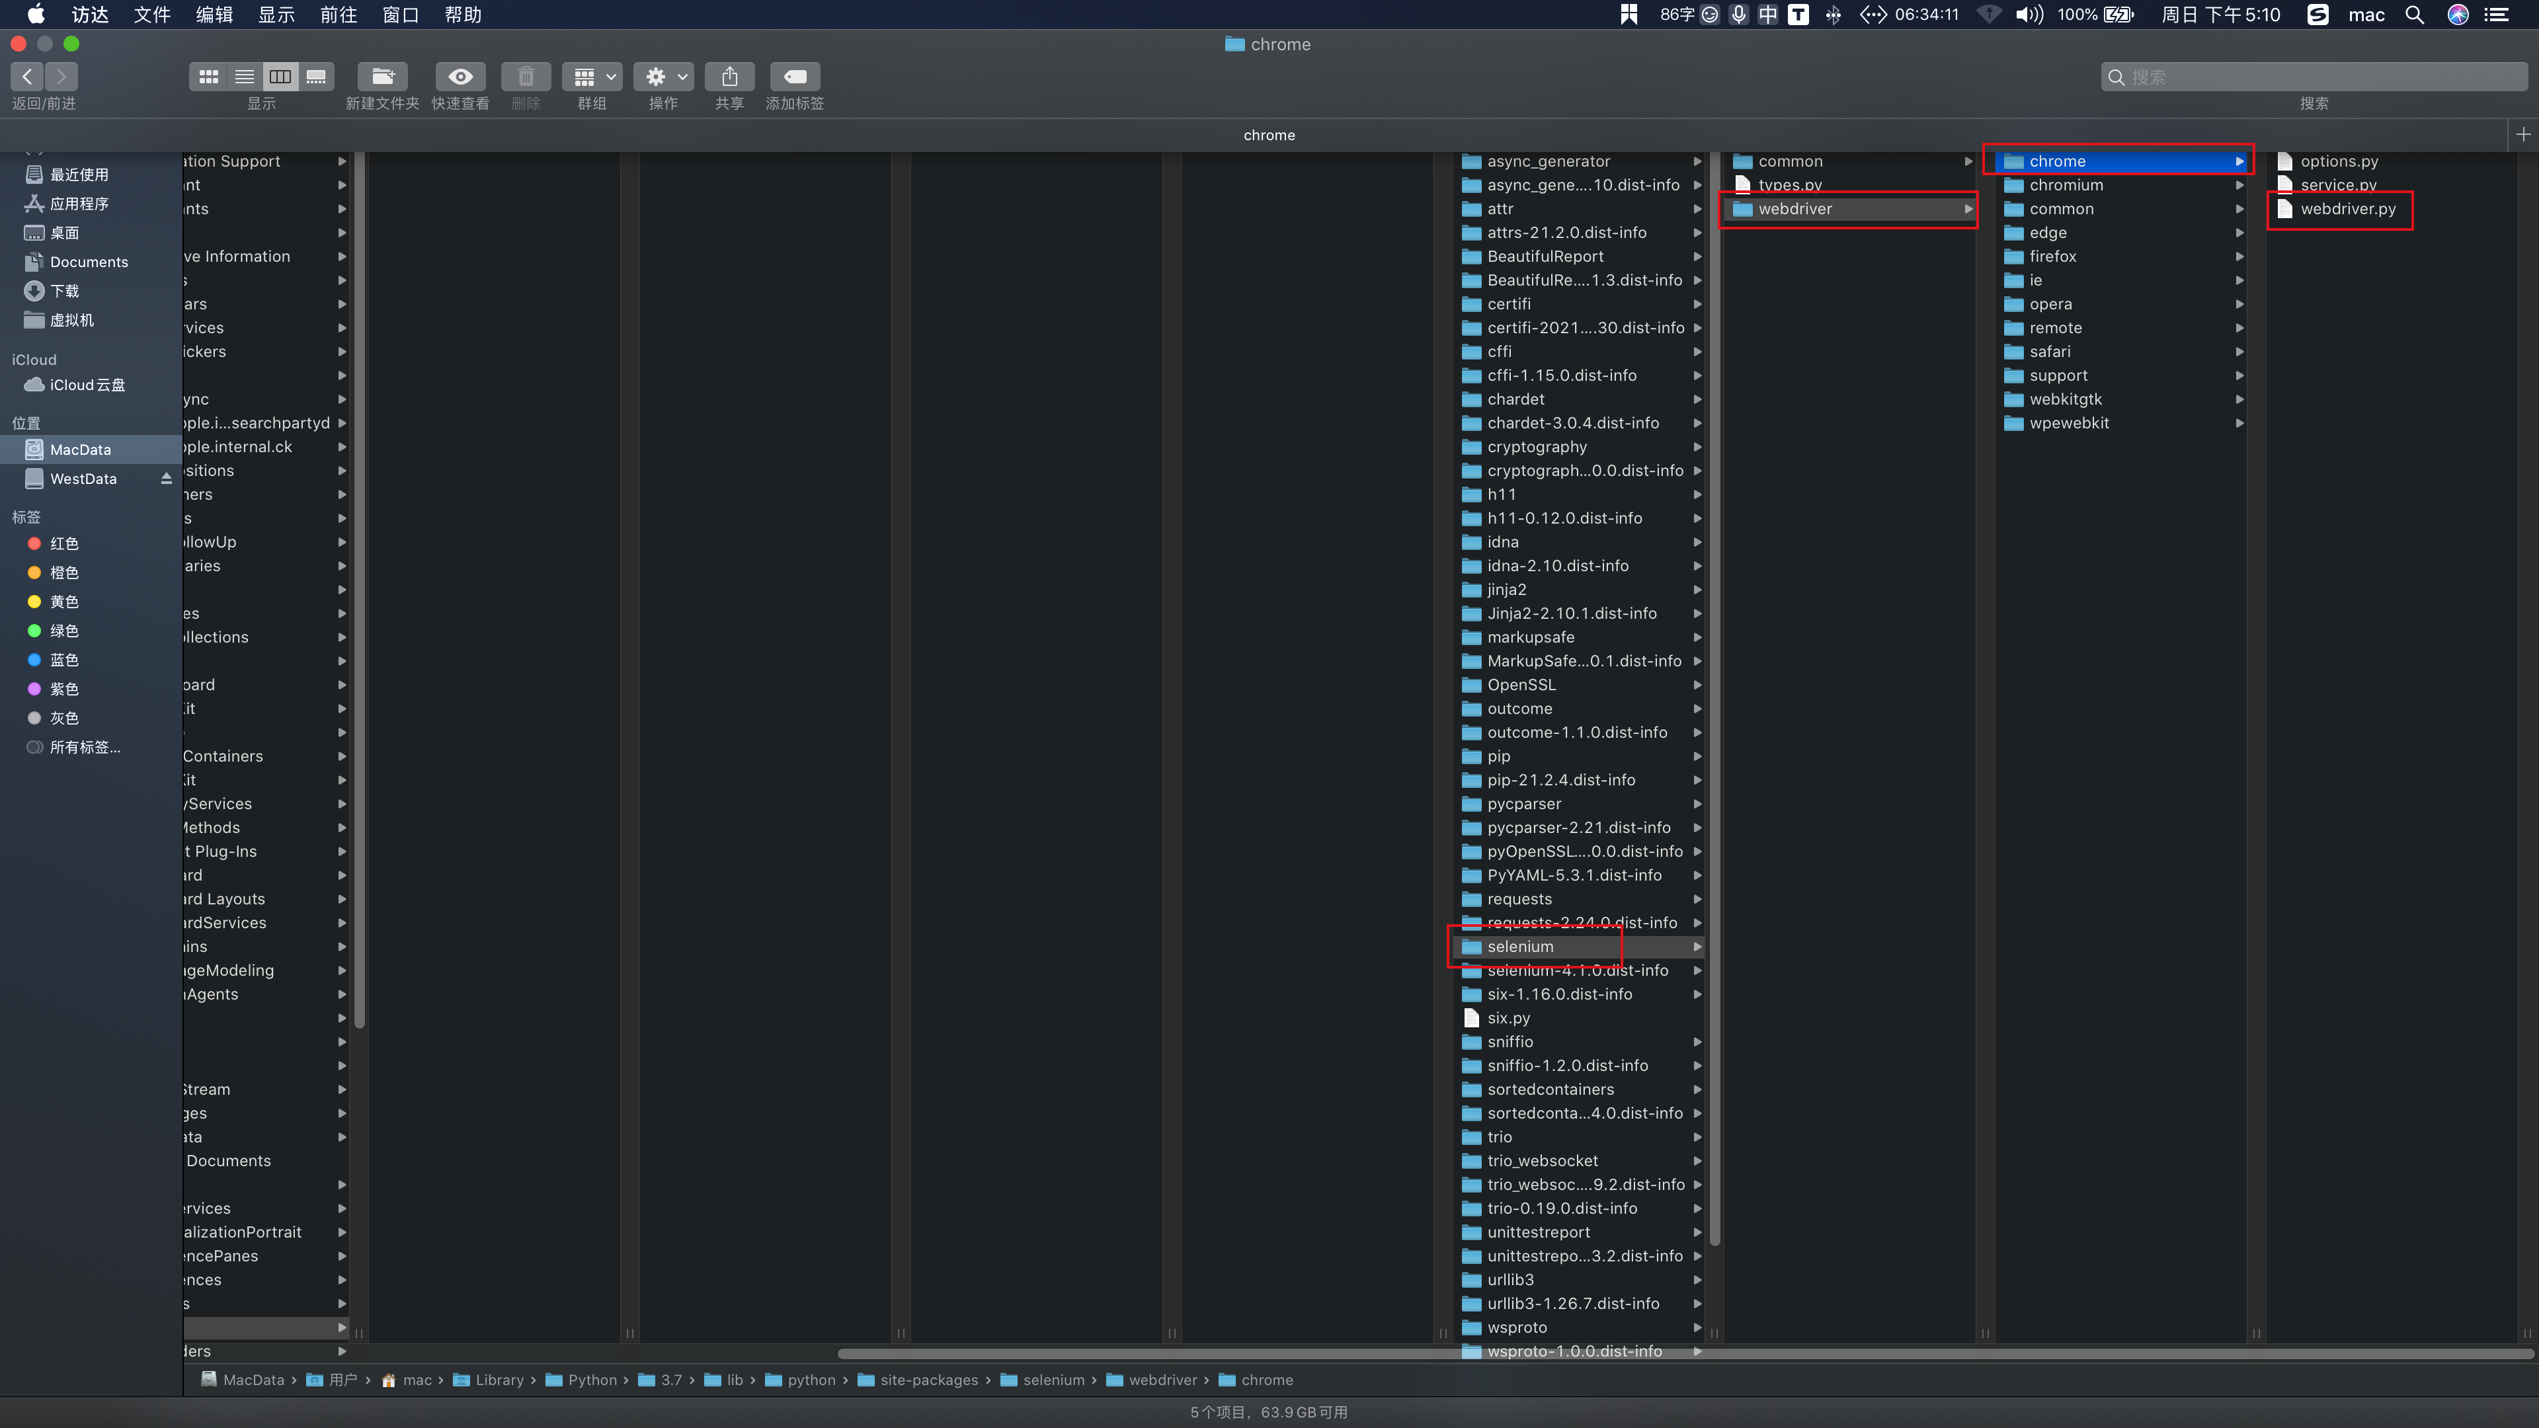2539x1428 pixels.
Task: Click the Quick Look eye icon
Action: [460, 77]
